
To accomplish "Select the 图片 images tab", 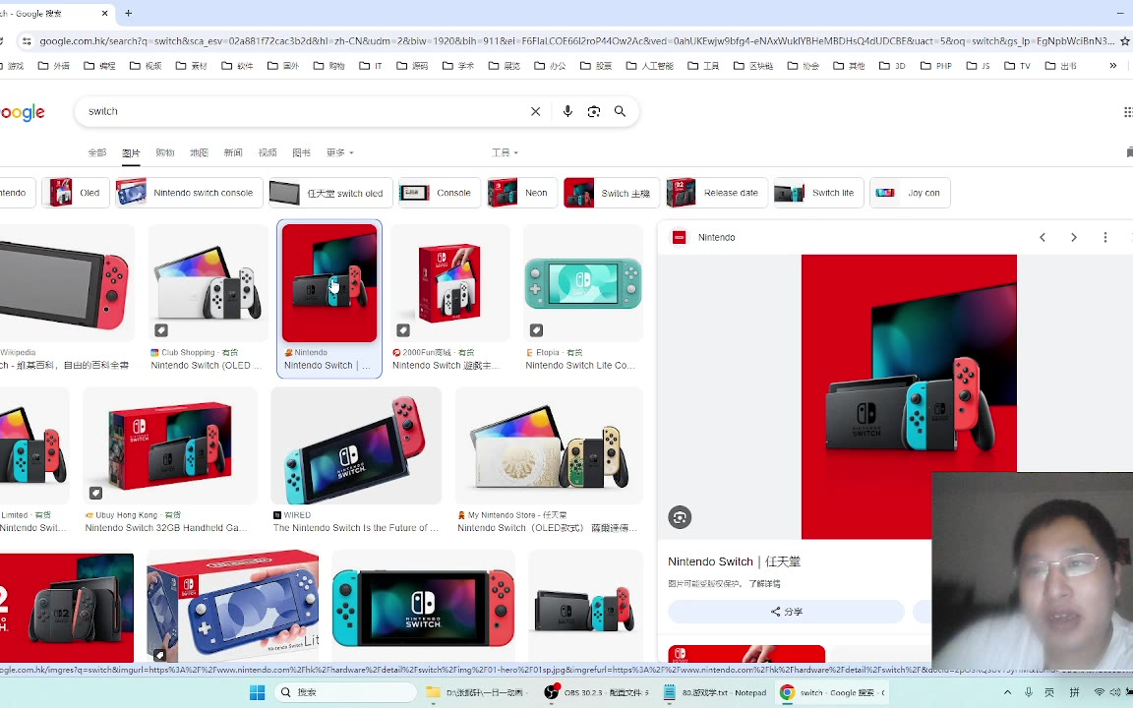I will coord(131,152).
